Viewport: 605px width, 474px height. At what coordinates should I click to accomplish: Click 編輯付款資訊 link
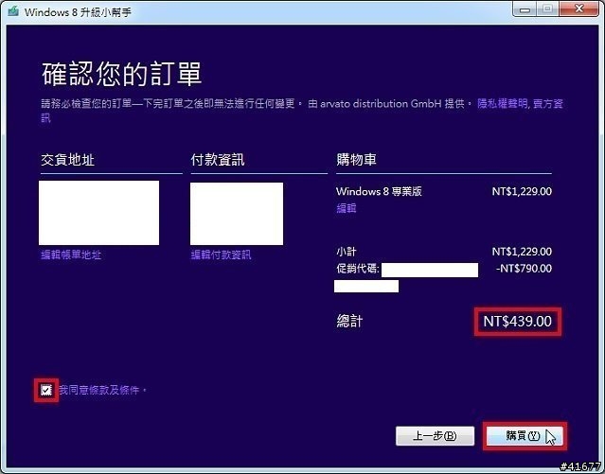(x=222, y=255)
